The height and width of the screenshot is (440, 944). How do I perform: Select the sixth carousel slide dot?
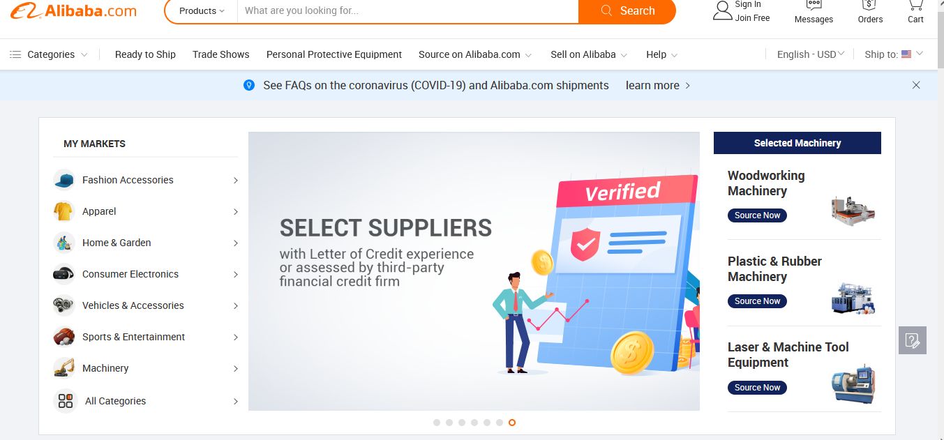[500, 423]
